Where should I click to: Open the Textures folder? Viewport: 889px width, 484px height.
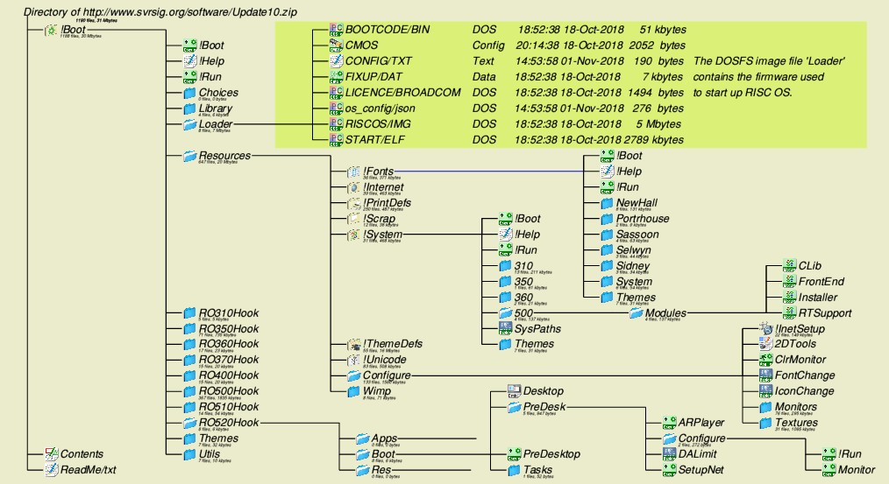pos(764,423)
